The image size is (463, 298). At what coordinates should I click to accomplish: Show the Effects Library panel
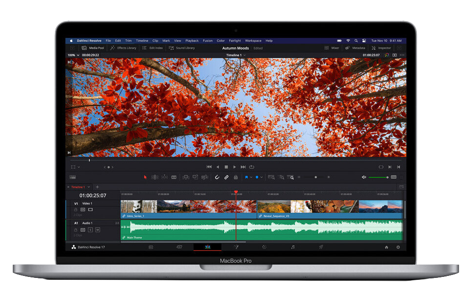pos(123,48)
